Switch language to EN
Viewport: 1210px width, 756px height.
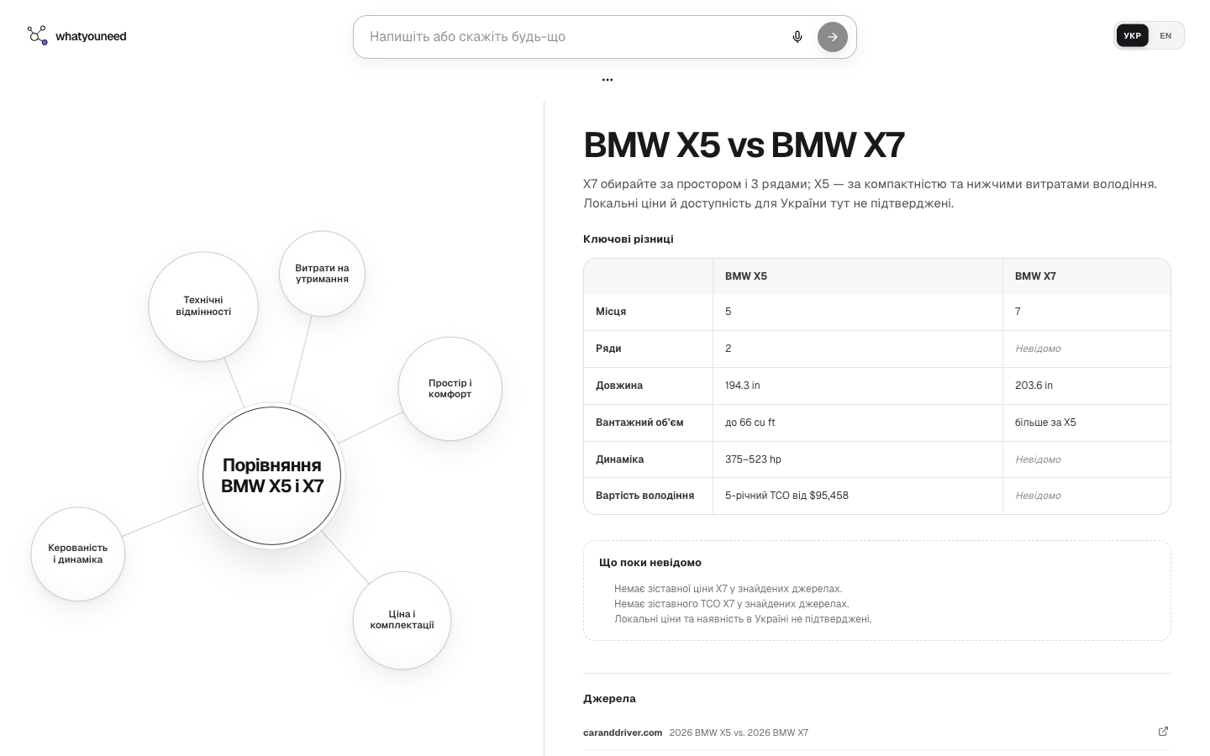pyautogui.click(x=1165, y=36)
